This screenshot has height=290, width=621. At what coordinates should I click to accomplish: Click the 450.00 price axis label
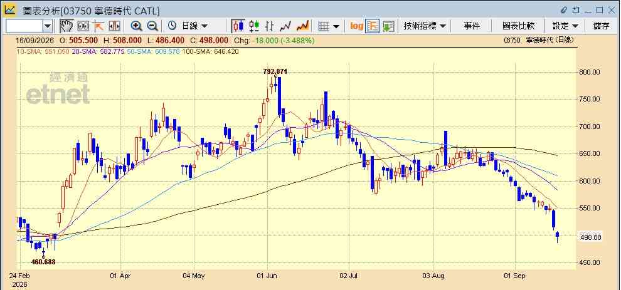[x=591, y=262]
